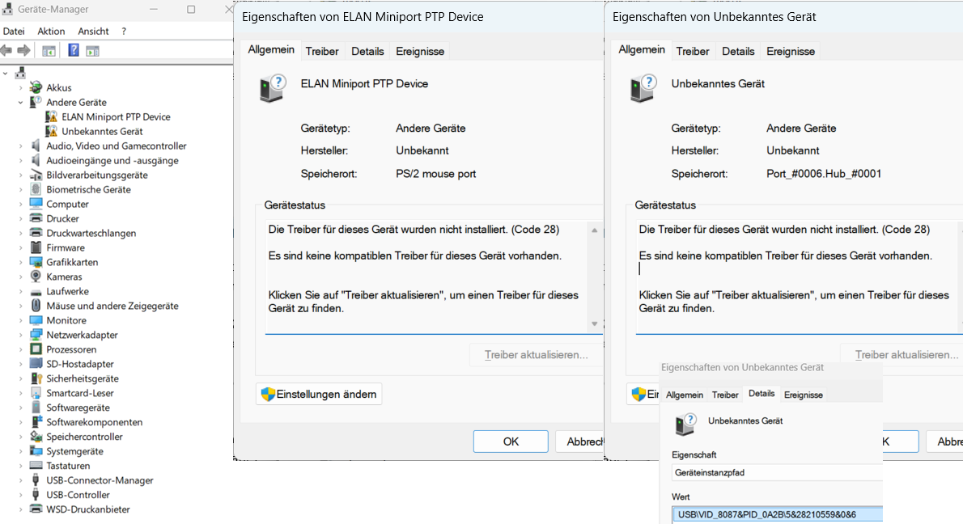Click the scroll down arrow in ELAN Gerätestatus

(x=595, y=324)
